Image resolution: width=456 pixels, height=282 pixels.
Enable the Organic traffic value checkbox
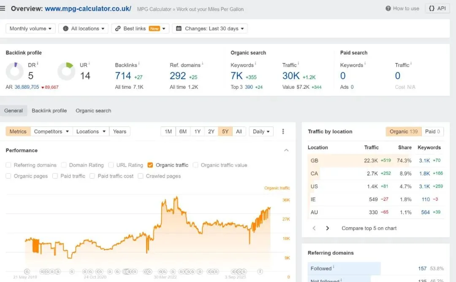195,165
